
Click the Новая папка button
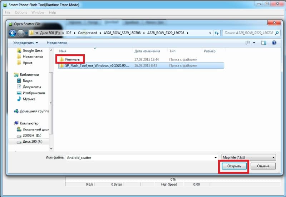57,43
